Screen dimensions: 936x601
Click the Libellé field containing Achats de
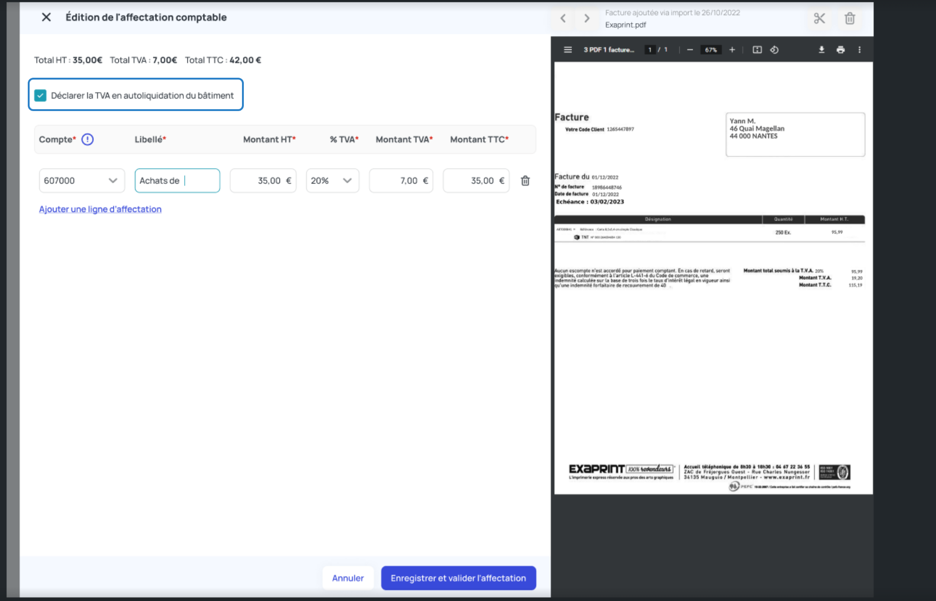[177, 181]
